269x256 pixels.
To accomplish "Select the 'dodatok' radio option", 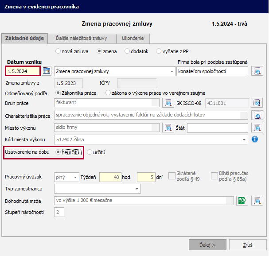I will 127,51.
